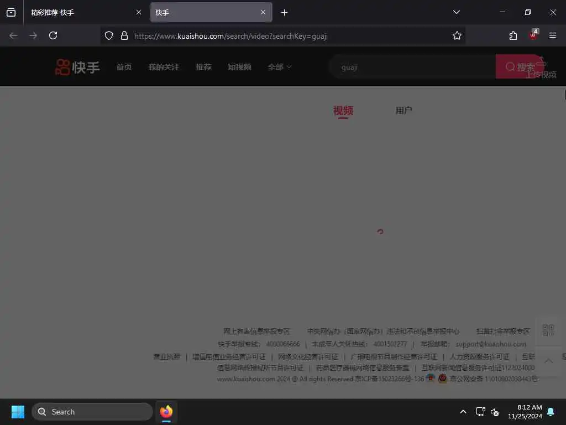566x425 pixels.
Task: Click the Kuaishou logo
Action: point(77,67)
